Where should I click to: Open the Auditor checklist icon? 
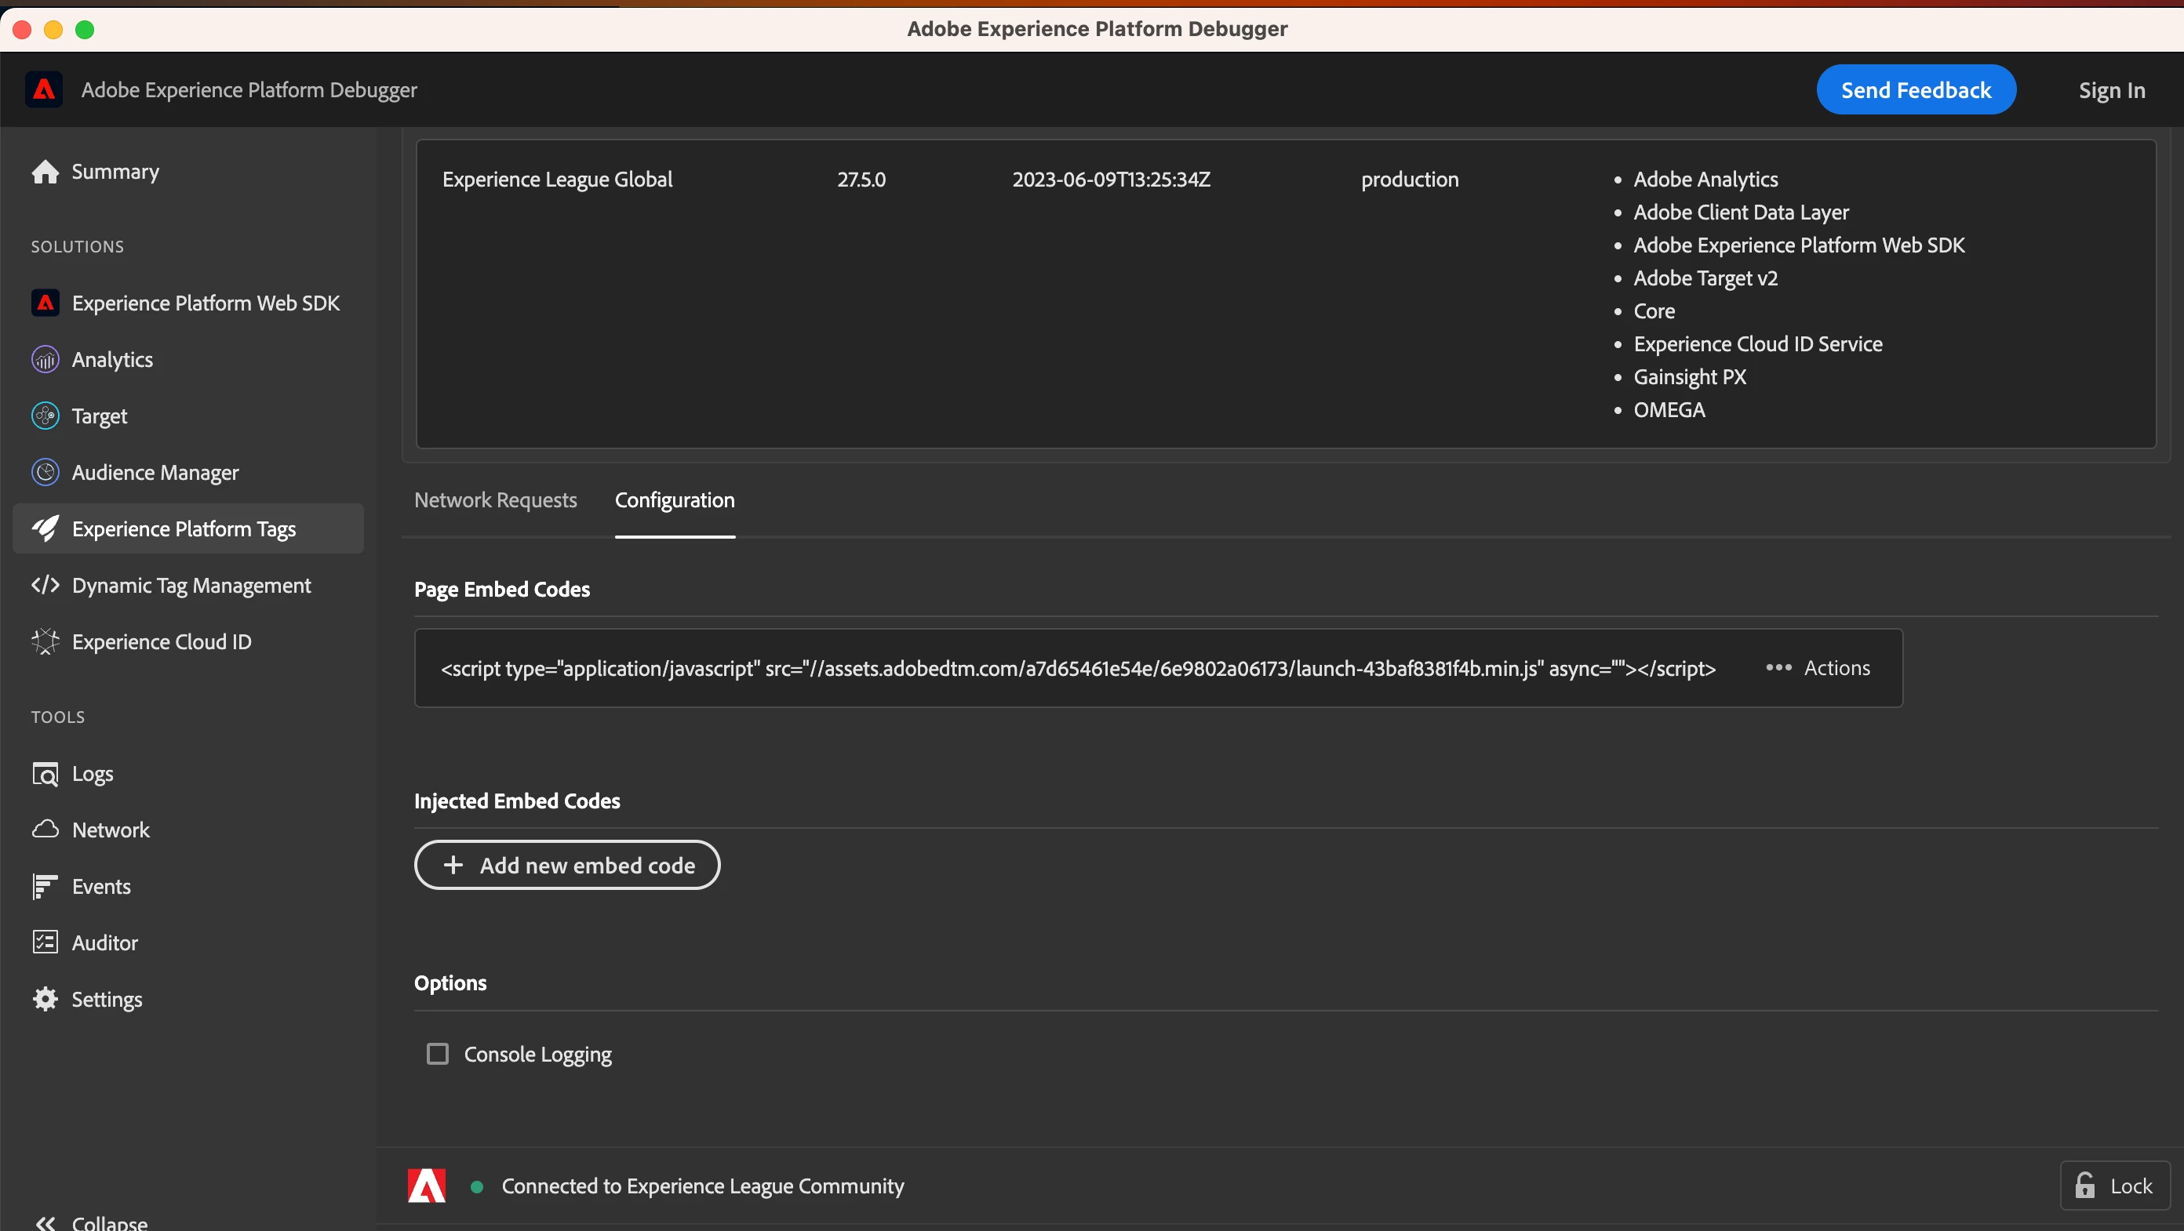45,943
